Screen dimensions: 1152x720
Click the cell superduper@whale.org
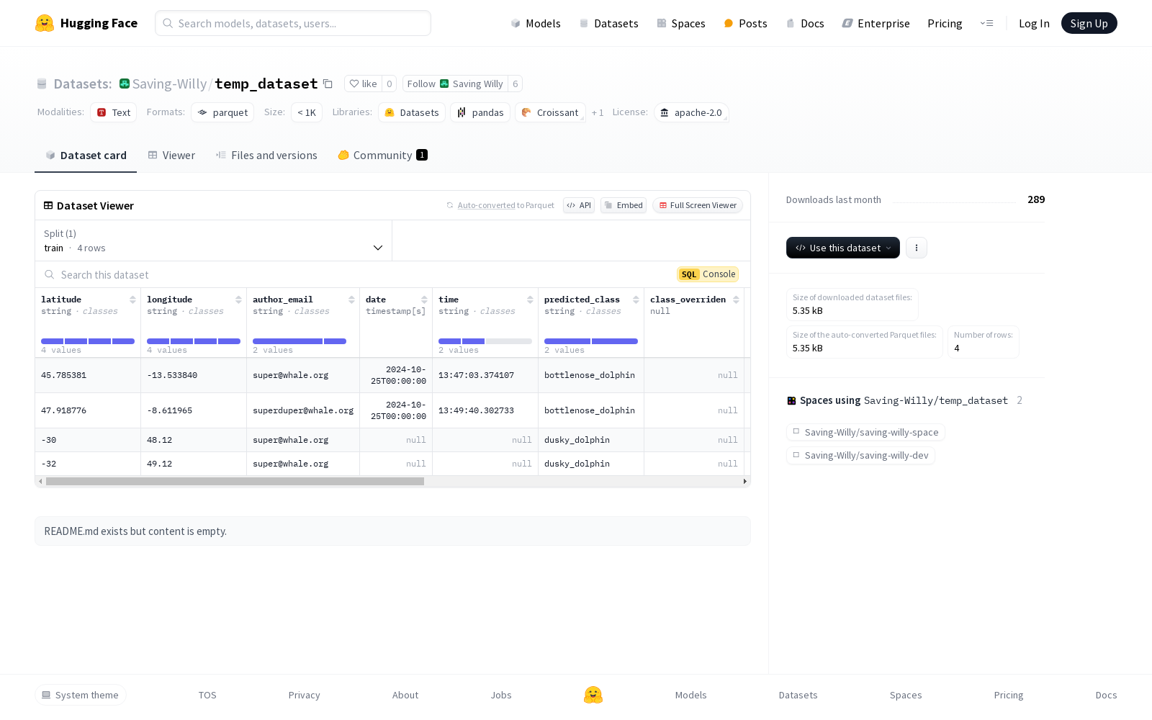pos(303,410)
